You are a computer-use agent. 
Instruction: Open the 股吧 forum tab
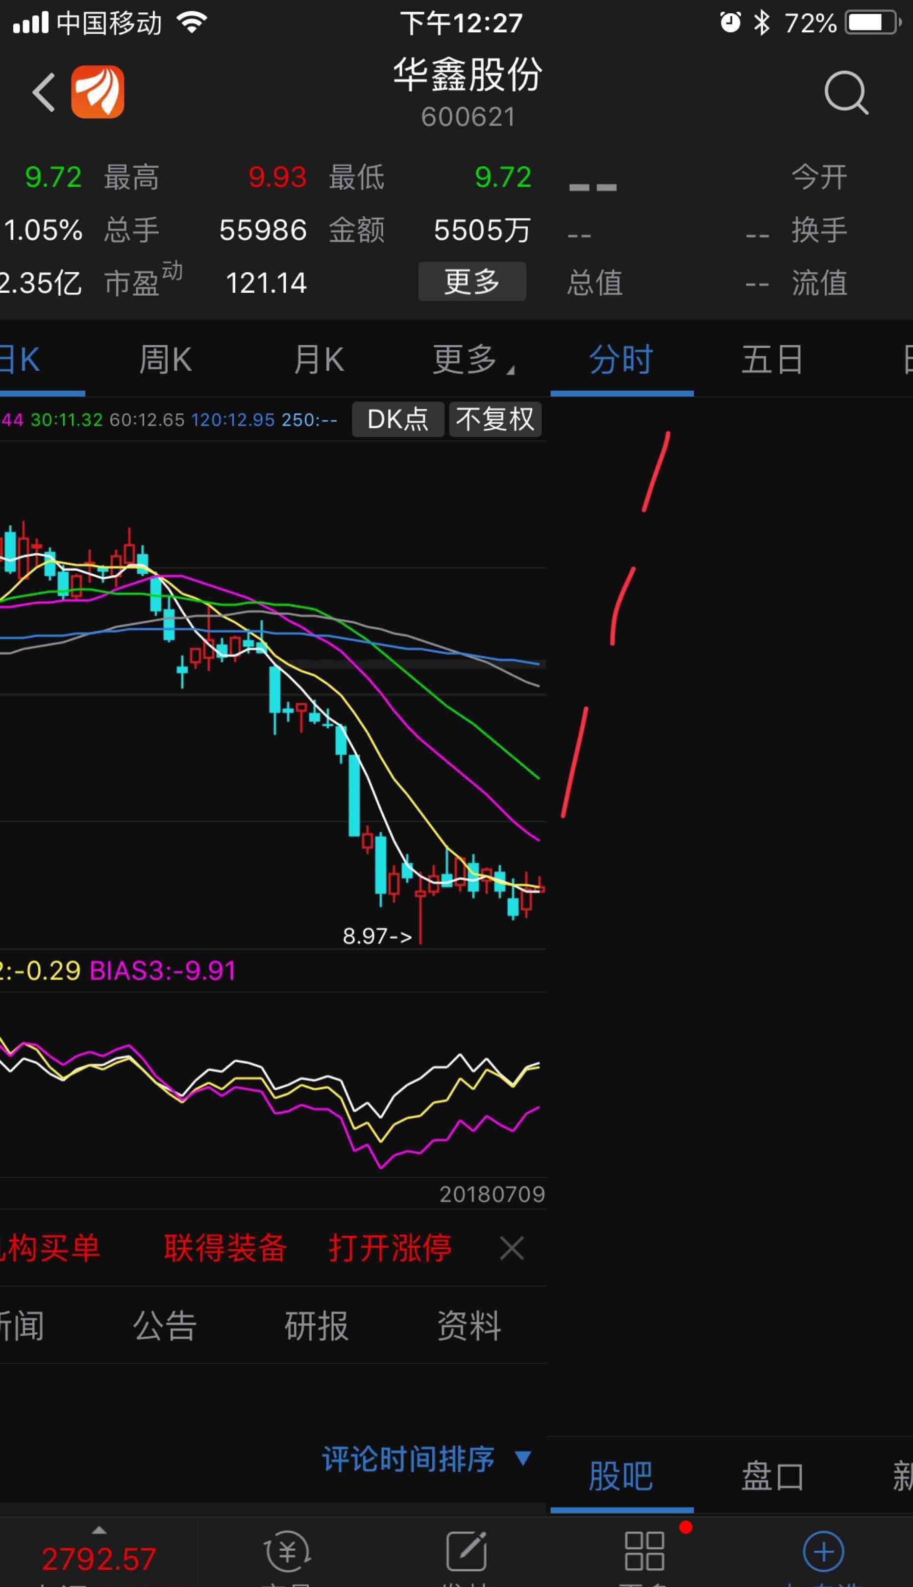(x=621, y=1476)
